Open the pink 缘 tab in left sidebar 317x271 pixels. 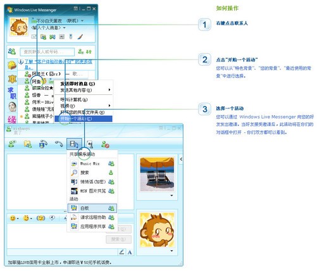[12, 119]
